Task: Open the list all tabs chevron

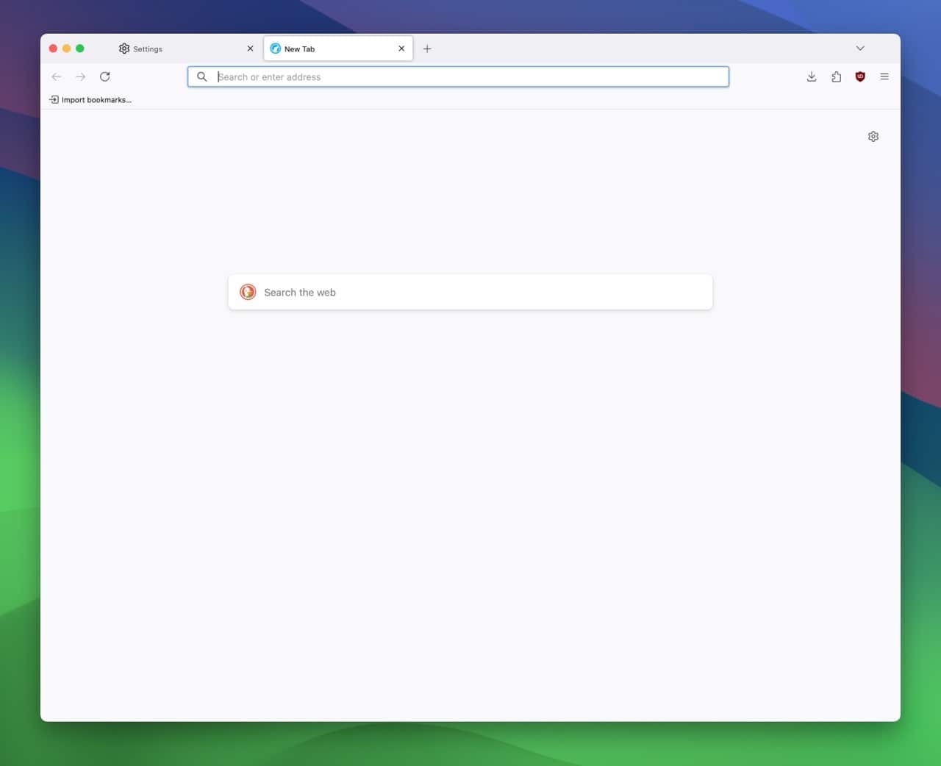Action: click(x=859, y=48)
